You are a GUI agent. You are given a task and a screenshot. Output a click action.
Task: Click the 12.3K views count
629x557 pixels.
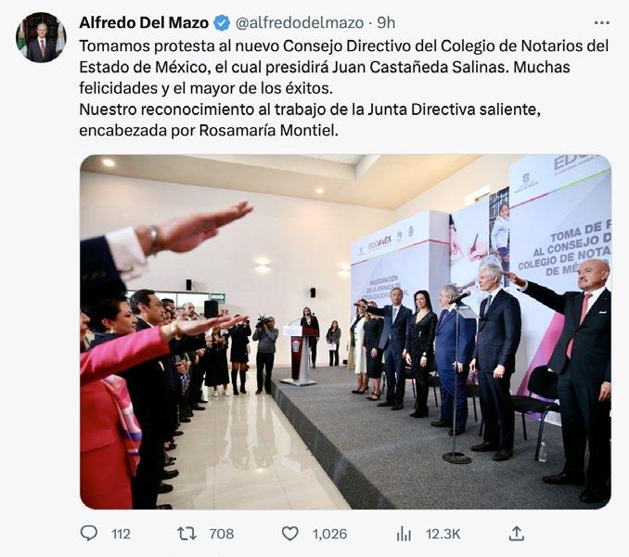(443, 534)
